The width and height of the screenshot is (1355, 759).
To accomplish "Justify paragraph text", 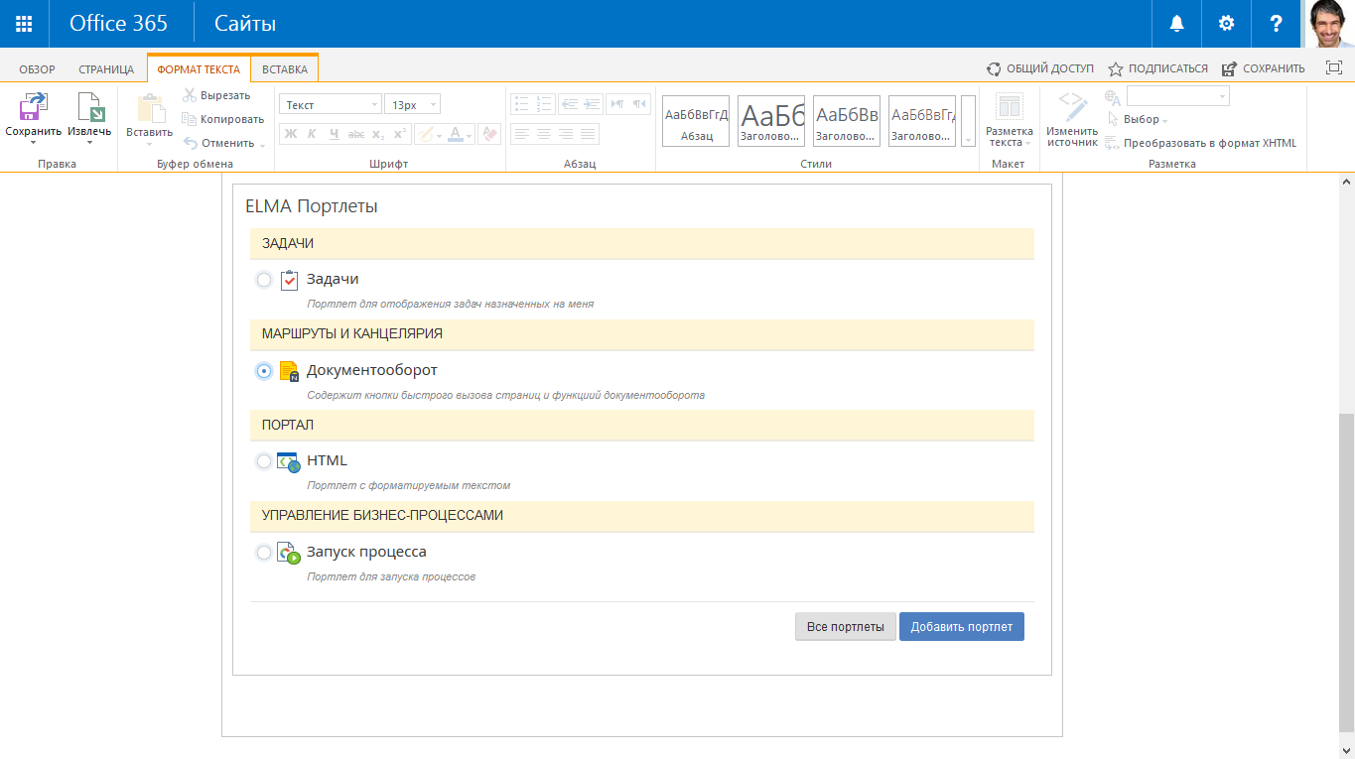I will click(588, 134).
